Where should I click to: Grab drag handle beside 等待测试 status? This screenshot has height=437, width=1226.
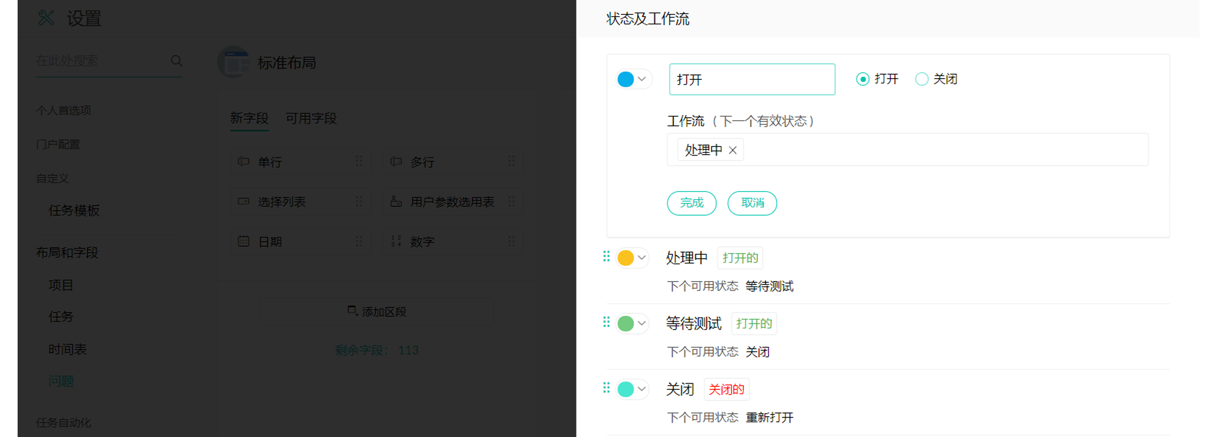[606, 323]
